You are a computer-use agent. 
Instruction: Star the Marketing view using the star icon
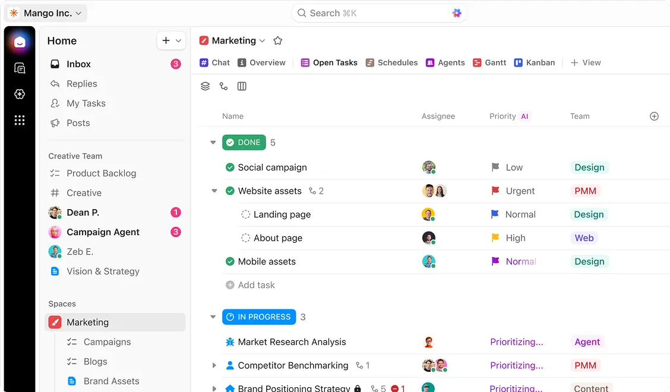click(x=277, y=40)
